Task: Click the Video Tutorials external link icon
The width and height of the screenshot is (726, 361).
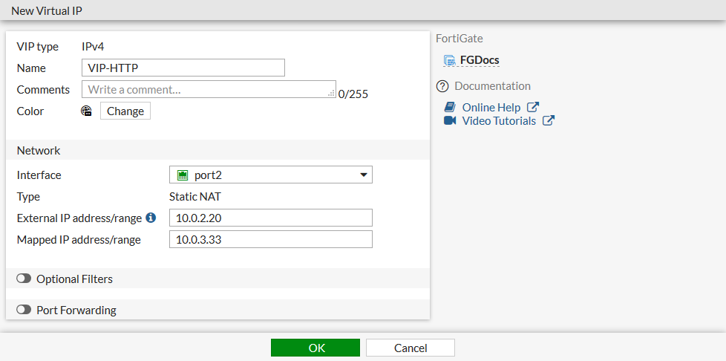Action: point(549,120)
